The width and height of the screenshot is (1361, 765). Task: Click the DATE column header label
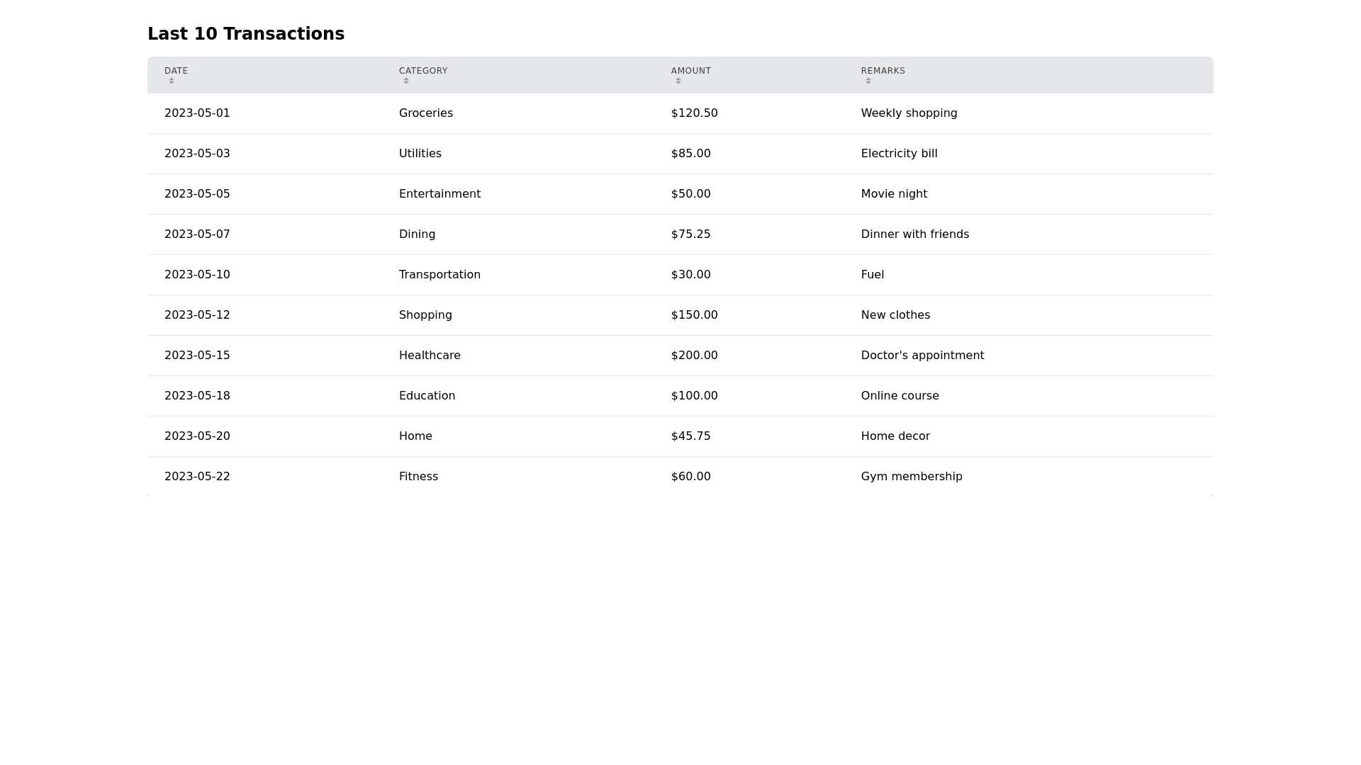click(x=177, y=71)
